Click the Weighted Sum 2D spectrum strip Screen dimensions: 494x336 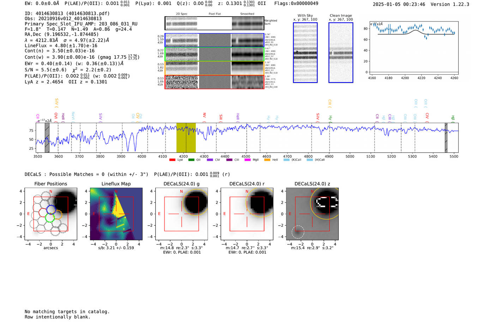pyautogui.click(x=214, y=23)
